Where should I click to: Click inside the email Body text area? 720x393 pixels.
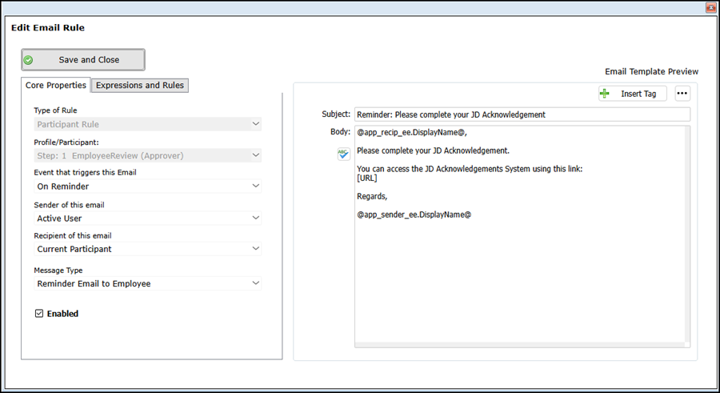click(520, 280)
